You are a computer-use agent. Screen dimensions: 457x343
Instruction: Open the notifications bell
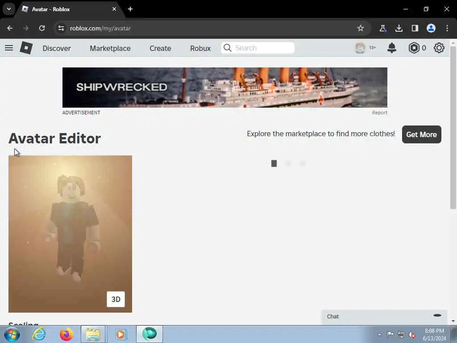[392, 48]
